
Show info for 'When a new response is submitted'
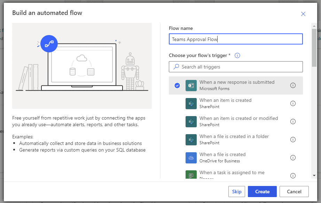293,86
